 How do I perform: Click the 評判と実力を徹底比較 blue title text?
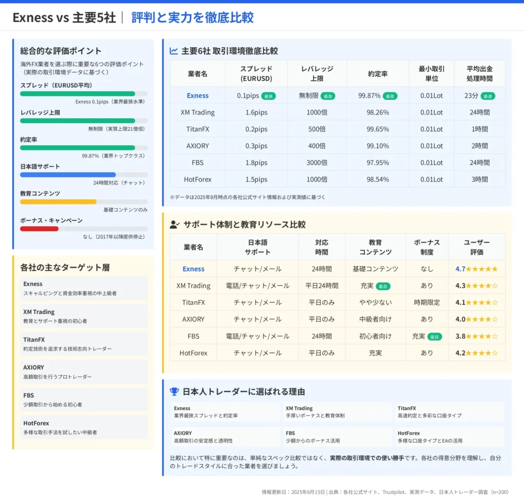coord(192,17)
